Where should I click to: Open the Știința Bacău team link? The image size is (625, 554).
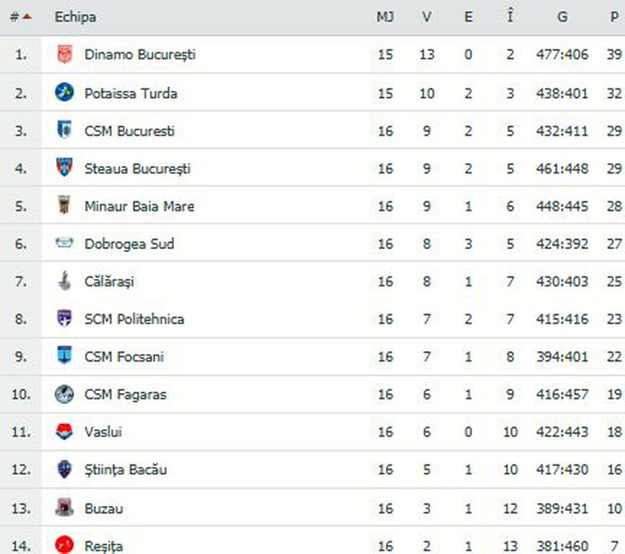[126, 469]
